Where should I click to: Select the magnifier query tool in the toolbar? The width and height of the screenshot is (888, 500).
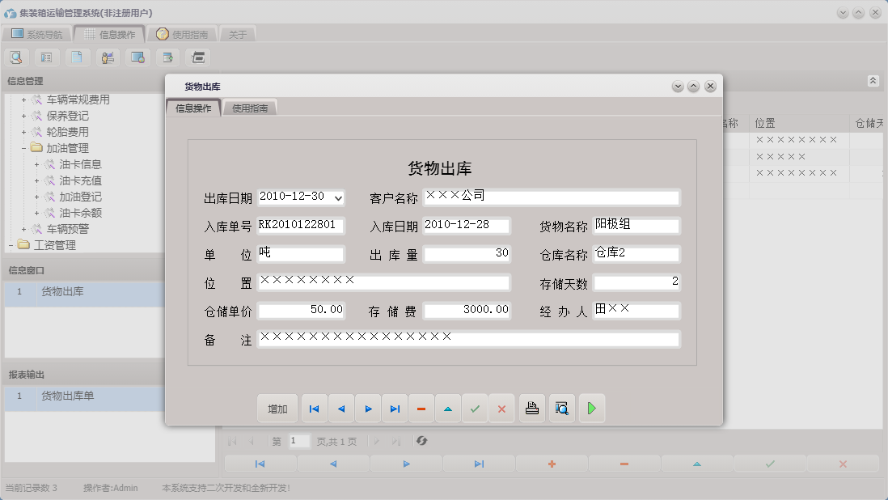16,57
